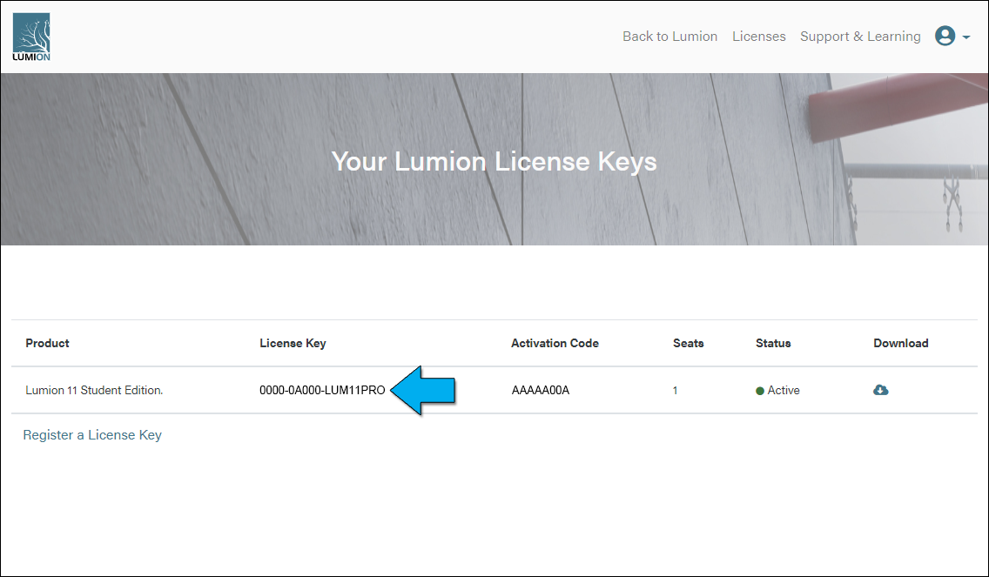Click Register a License Key link
Image resolution: width=989 pixels, height=577 pixels.
point(92,435)
